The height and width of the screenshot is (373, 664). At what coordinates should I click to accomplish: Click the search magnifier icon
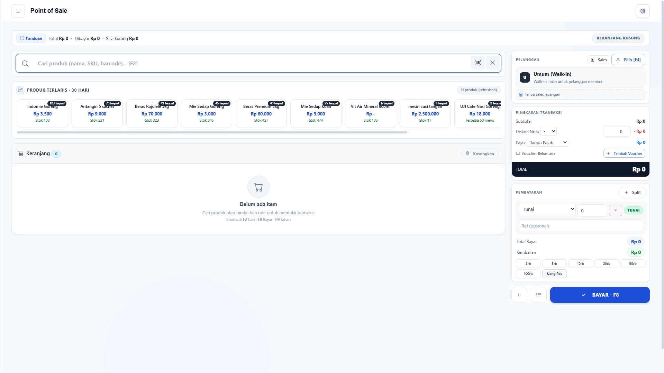click(x=25, y=64)
